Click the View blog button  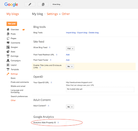coord(56,4)
